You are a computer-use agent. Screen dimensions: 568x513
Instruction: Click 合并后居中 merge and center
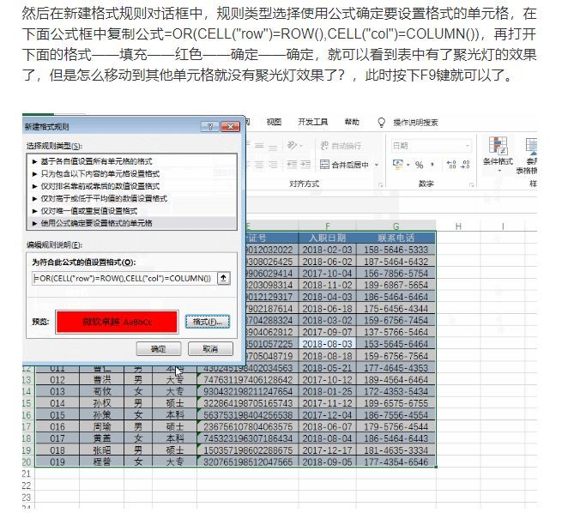point(344,165)
